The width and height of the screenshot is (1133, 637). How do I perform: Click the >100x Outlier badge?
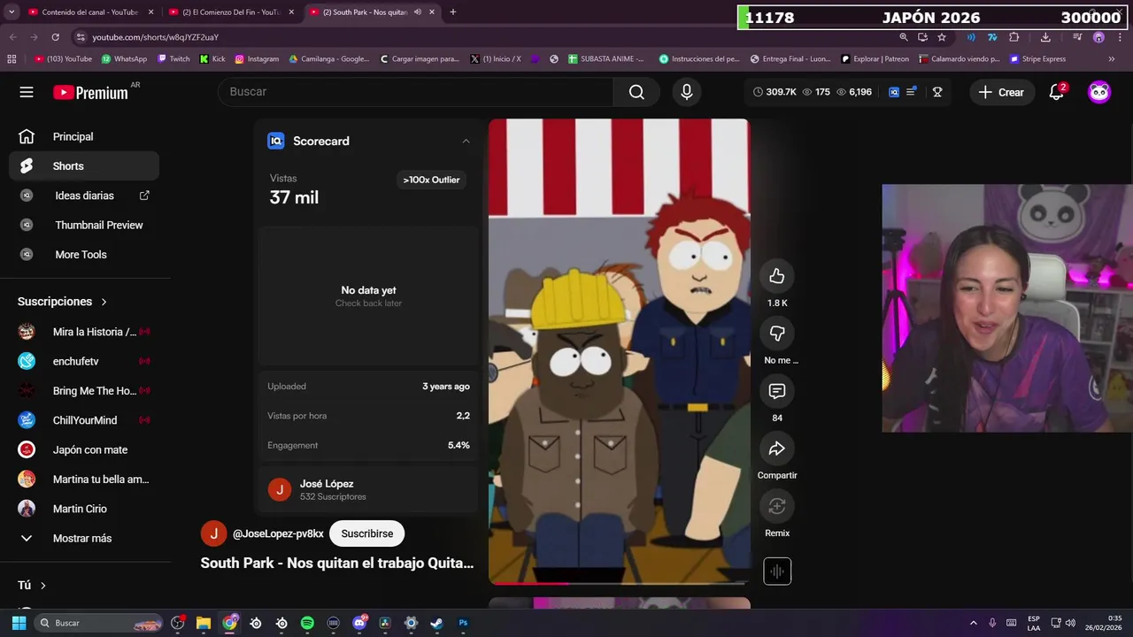click(x=431, y=180)
